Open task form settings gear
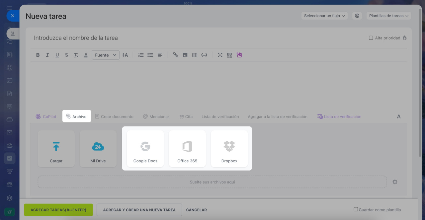The height and width of the screenshot is (220, 425). coord(357,16)
